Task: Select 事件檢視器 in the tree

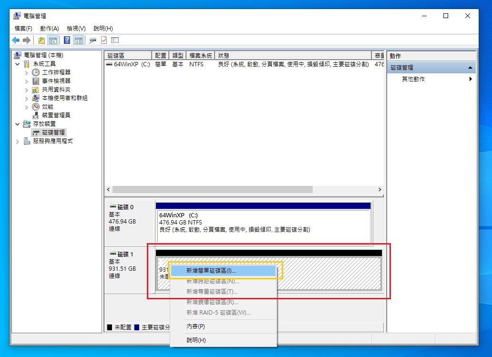Action: pos(56,81)
